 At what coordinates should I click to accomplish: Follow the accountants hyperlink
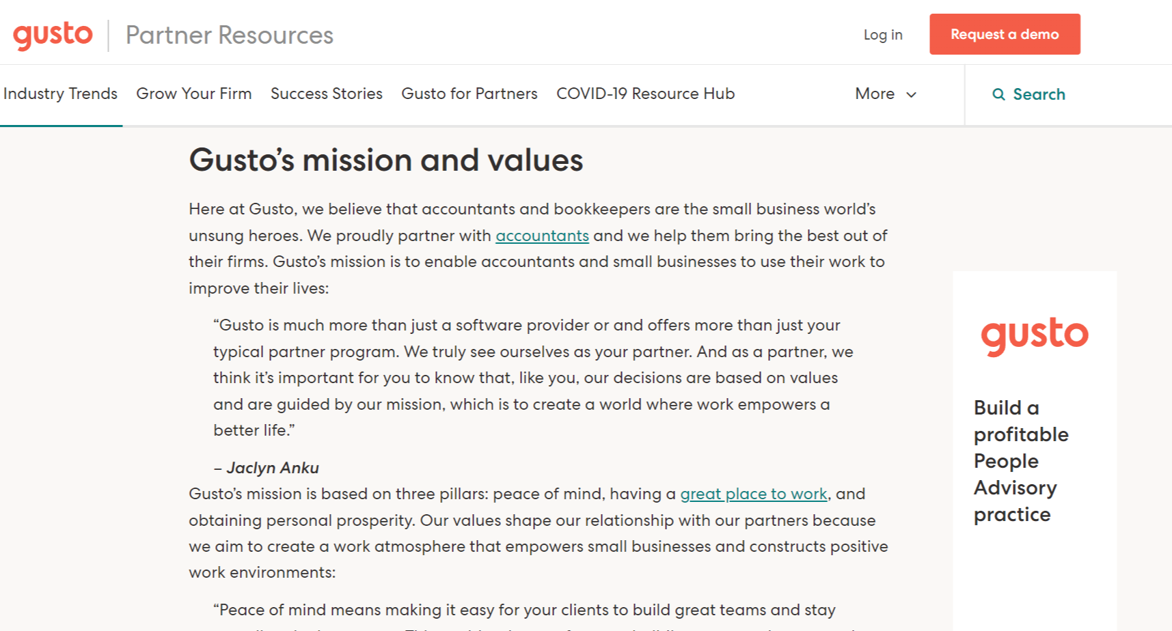click(x=542, y=236)
